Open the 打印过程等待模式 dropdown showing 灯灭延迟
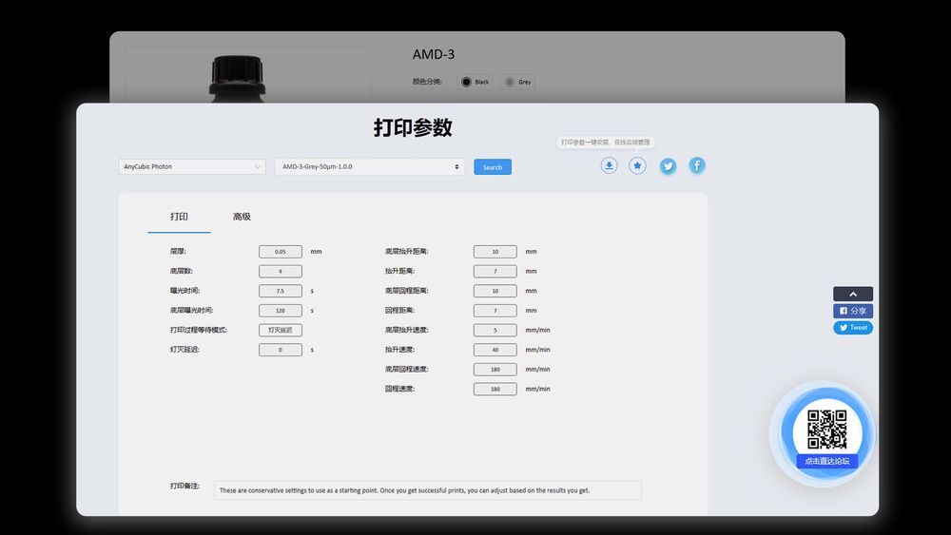 click(x=281, y=330)
